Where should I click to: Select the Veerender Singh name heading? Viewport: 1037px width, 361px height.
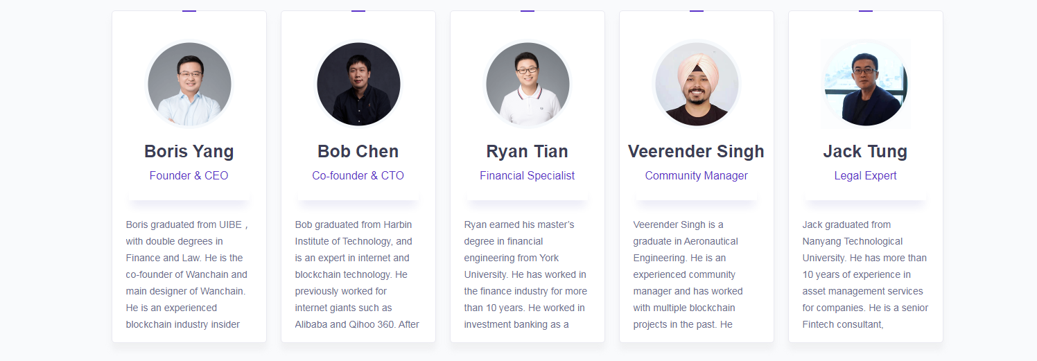tap(697, 151)
